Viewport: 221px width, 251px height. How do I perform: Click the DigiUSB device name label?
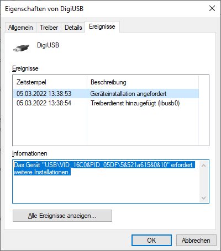click(x=48, y=45)
